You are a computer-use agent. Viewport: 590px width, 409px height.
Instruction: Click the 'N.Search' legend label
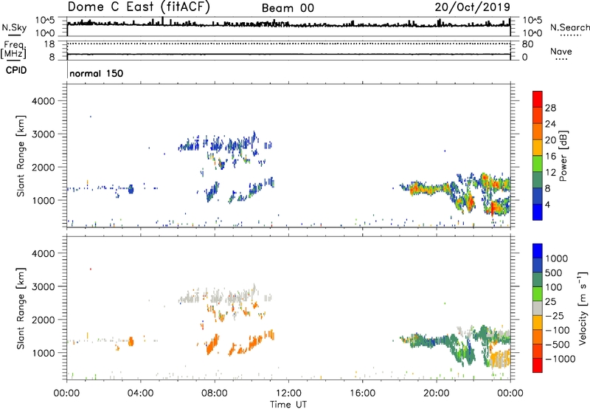point(569,27)
